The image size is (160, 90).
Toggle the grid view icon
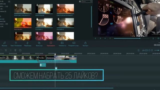point(80,1)
